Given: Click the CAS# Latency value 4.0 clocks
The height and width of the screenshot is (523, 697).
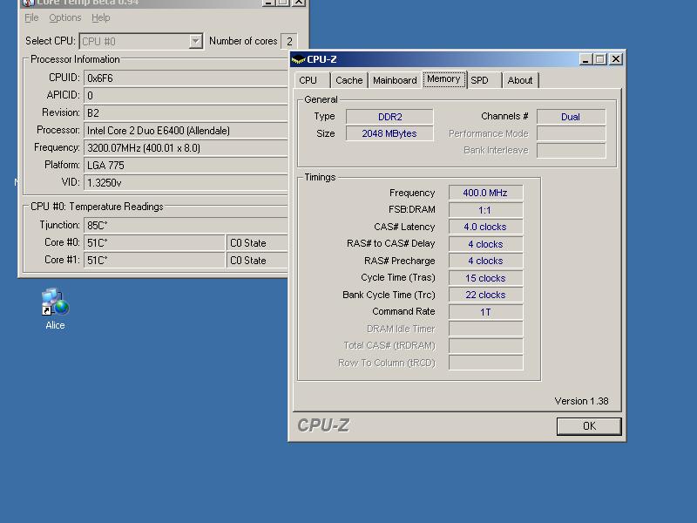Looking at the screenshot, I should pos(485,227).
